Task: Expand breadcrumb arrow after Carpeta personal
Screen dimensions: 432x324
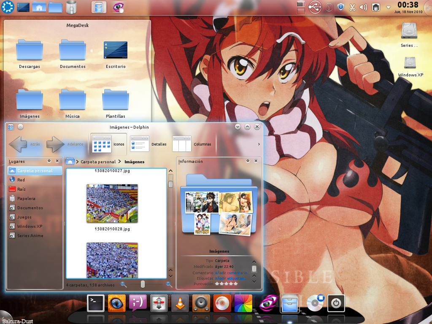Action: [119, 162]
